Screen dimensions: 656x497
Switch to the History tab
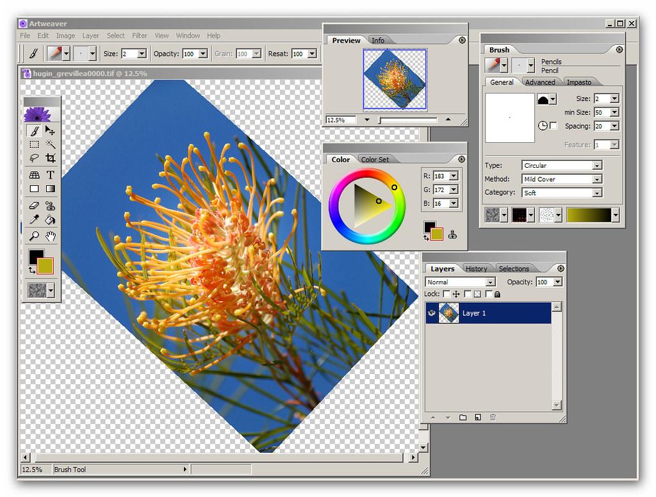point(476,268)
